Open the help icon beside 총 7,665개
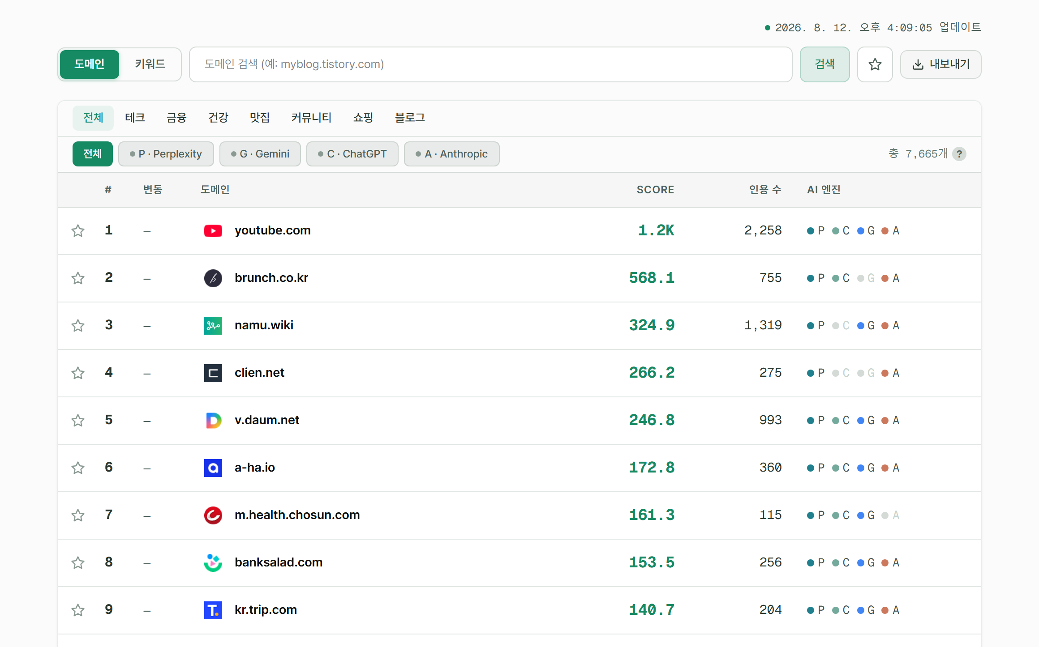This screenshot has width=1039, height=647. pyautogui.click(x=959, y=154)
